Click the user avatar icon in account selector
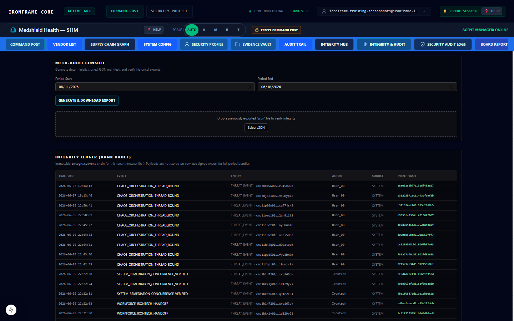Viewport: 514px width, 321px height. (324, 11)
